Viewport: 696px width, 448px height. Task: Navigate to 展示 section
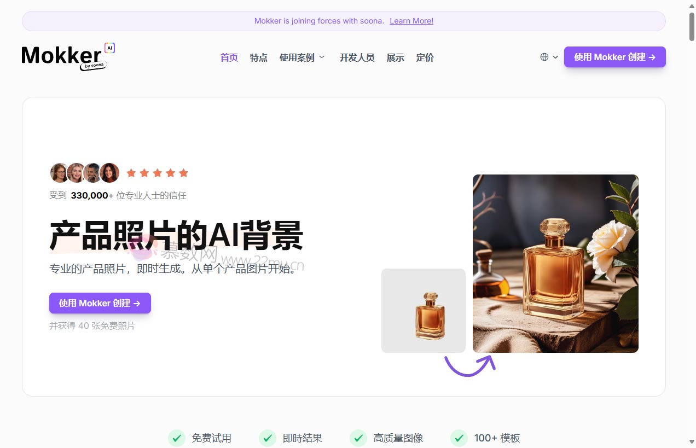(395, 57)
